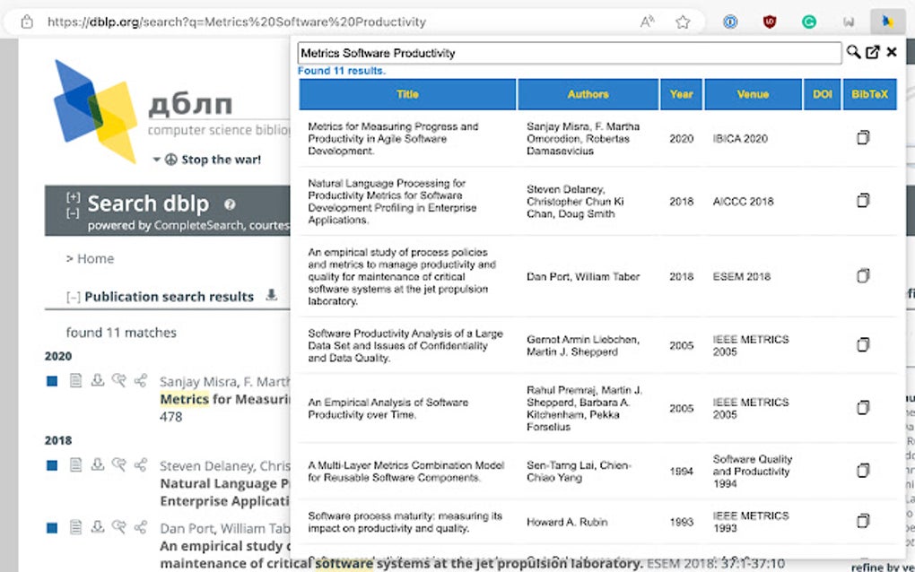Image resolution: width=915 pixels, height=572 pixels.
Task: Launch the search magnifier in the popup
Action: (852, 53)
